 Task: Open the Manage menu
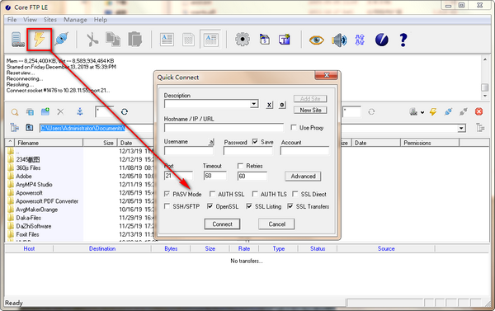click(75, 20)
